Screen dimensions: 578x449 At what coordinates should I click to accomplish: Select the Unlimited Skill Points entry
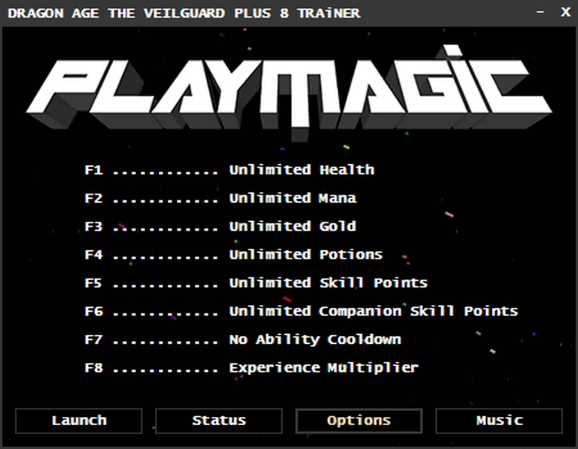pos(256,283)
